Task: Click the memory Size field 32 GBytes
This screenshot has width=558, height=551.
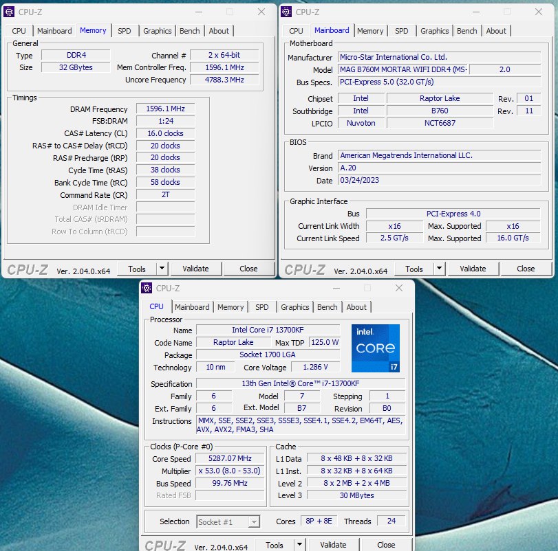Action: (76, 67)
